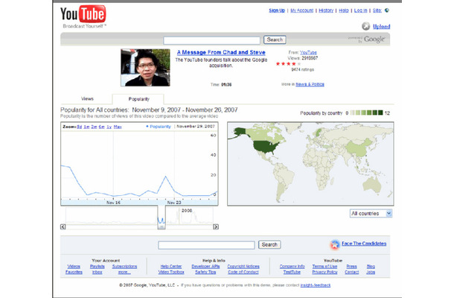Focus the bottom search input box
Viewport: 454px width, 298px height.
[206, 245]
